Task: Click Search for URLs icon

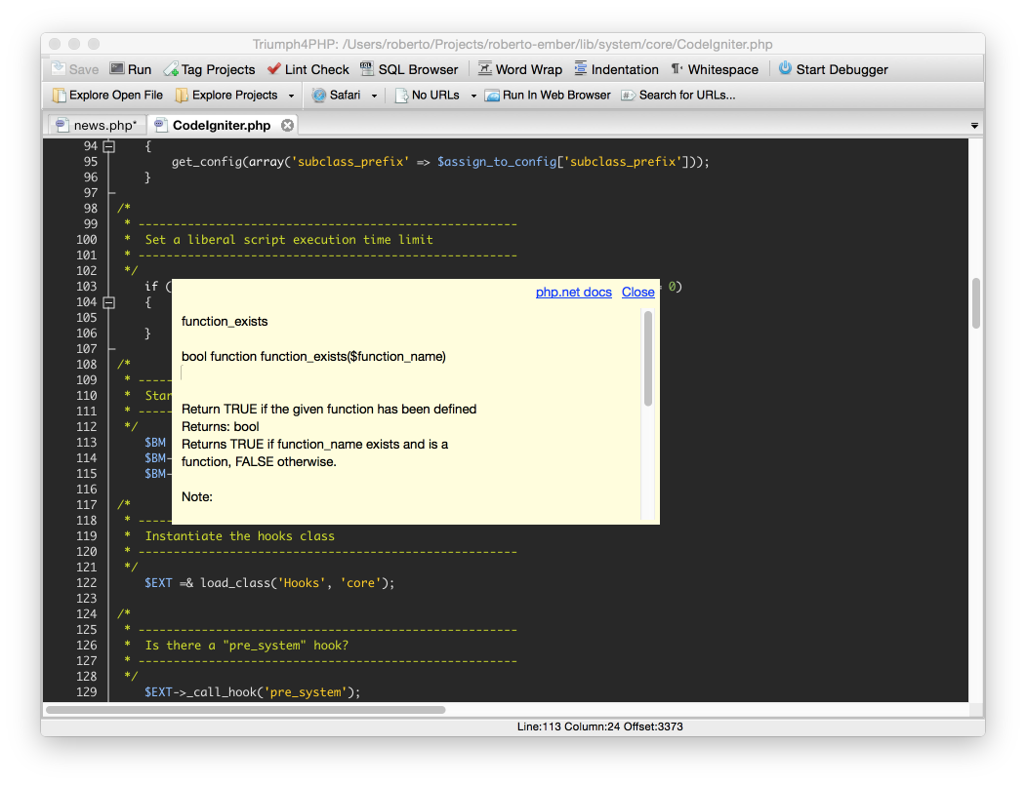Action: (x=628, y=96)
